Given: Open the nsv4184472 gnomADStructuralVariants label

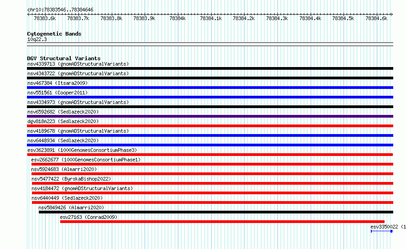Looking at the screenshot, I should click(82, 188).
